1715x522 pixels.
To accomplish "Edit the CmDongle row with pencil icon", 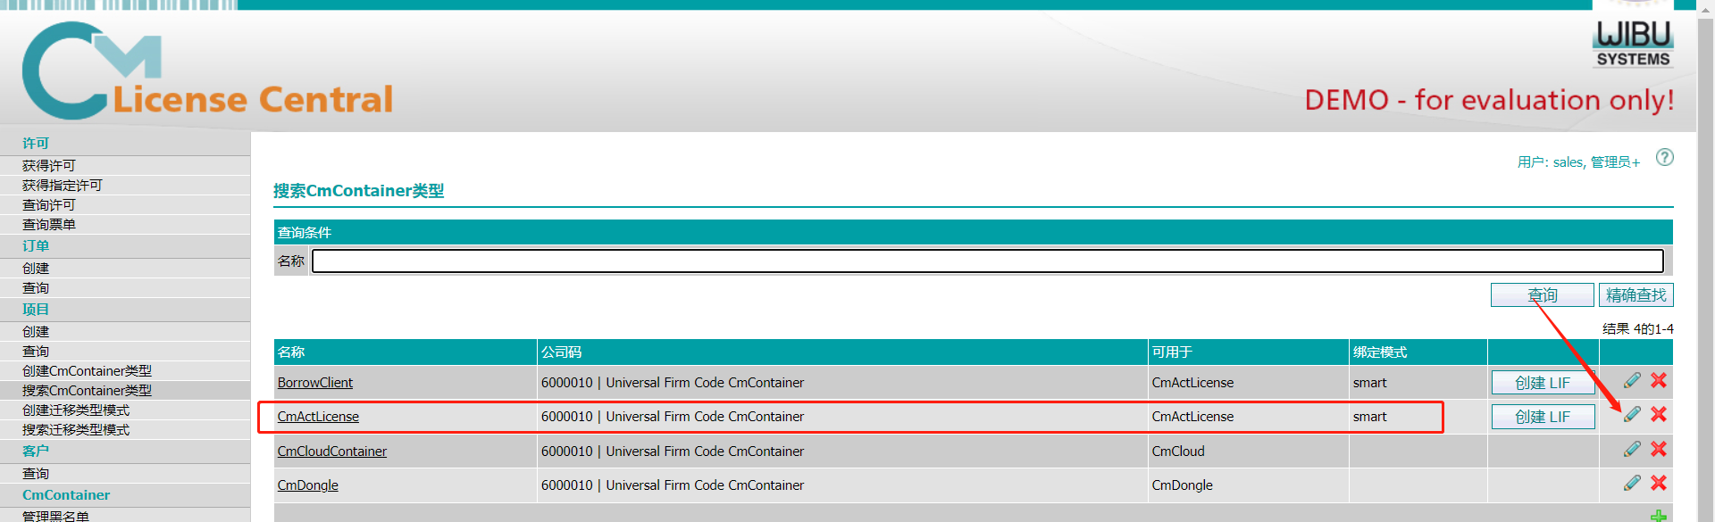I will click(x=1632, y=483).
